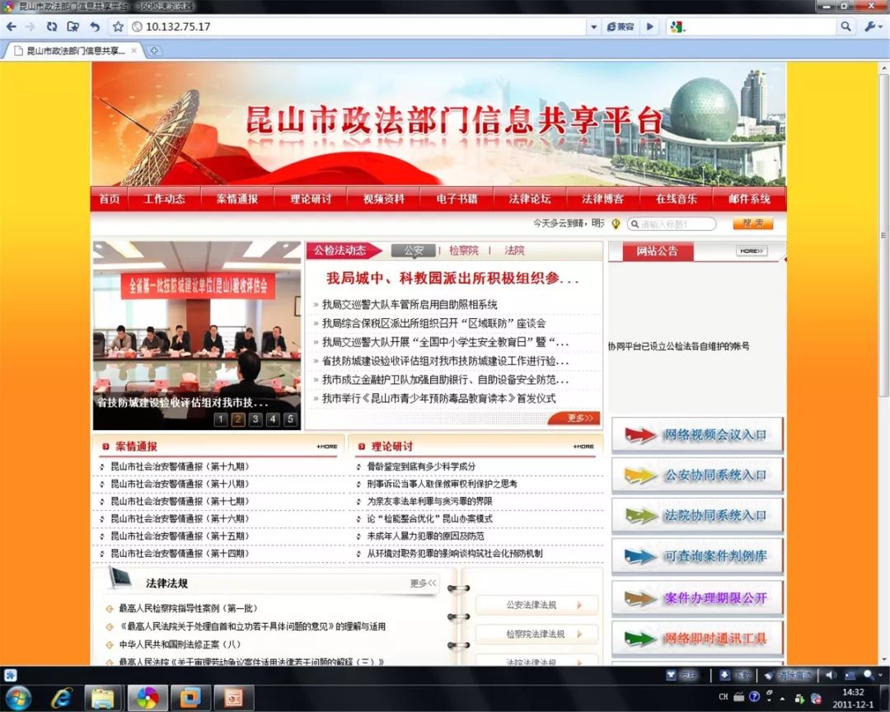Open 公安协同系统入口 button

[x=698, y=475]
